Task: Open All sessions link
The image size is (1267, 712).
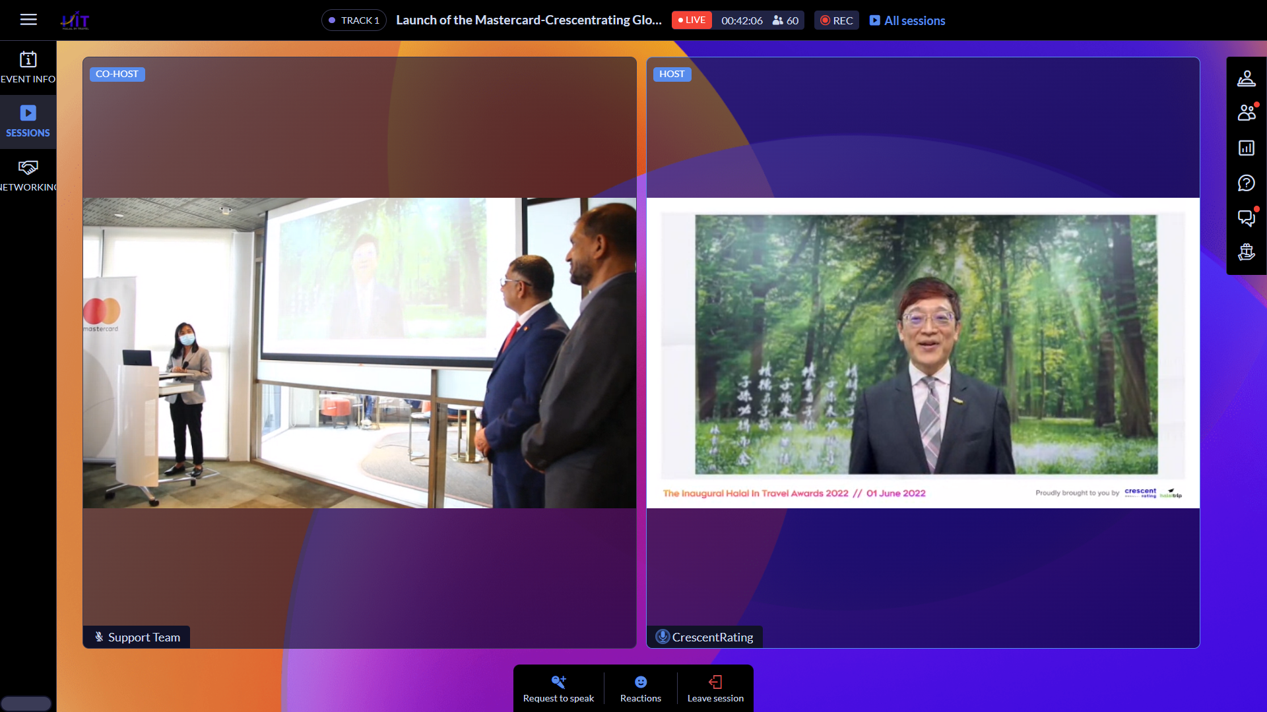Action: [x=907, y=20]
